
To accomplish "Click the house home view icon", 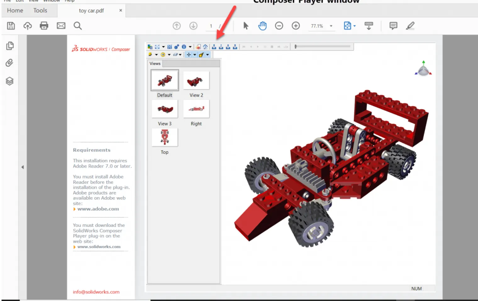I will coord(205,47).
